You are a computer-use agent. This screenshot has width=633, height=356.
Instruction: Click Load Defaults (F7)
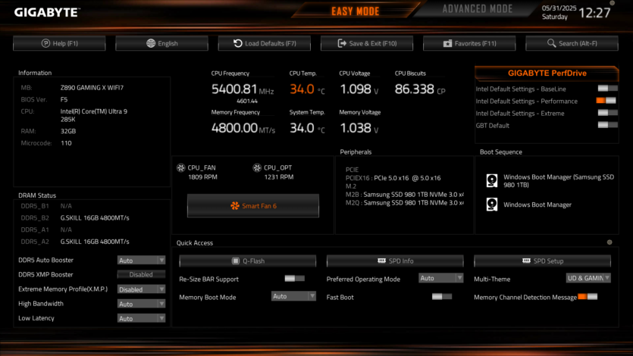(265, 43)
